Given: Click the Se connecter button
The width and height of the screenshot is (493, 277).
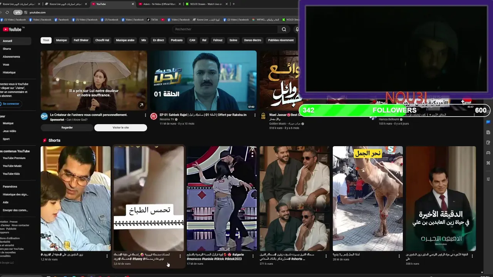Looking at the screenshot, I should pyautogui.click(x=10, y=104).
